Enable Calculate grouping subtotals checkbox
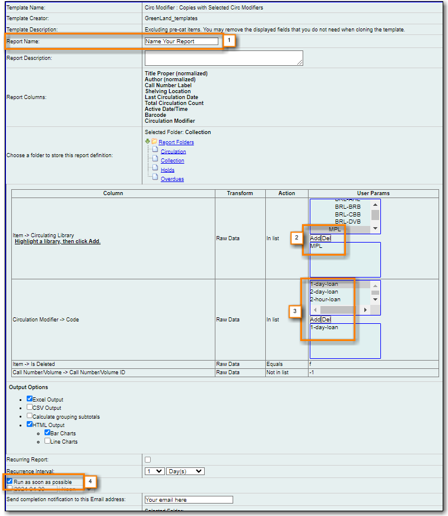 coord(30,416)
